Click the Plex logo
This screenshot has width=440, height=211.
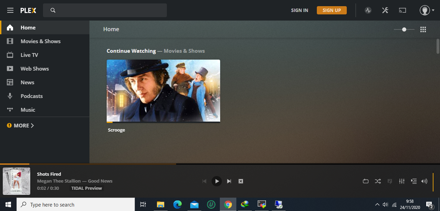(28, 10)
